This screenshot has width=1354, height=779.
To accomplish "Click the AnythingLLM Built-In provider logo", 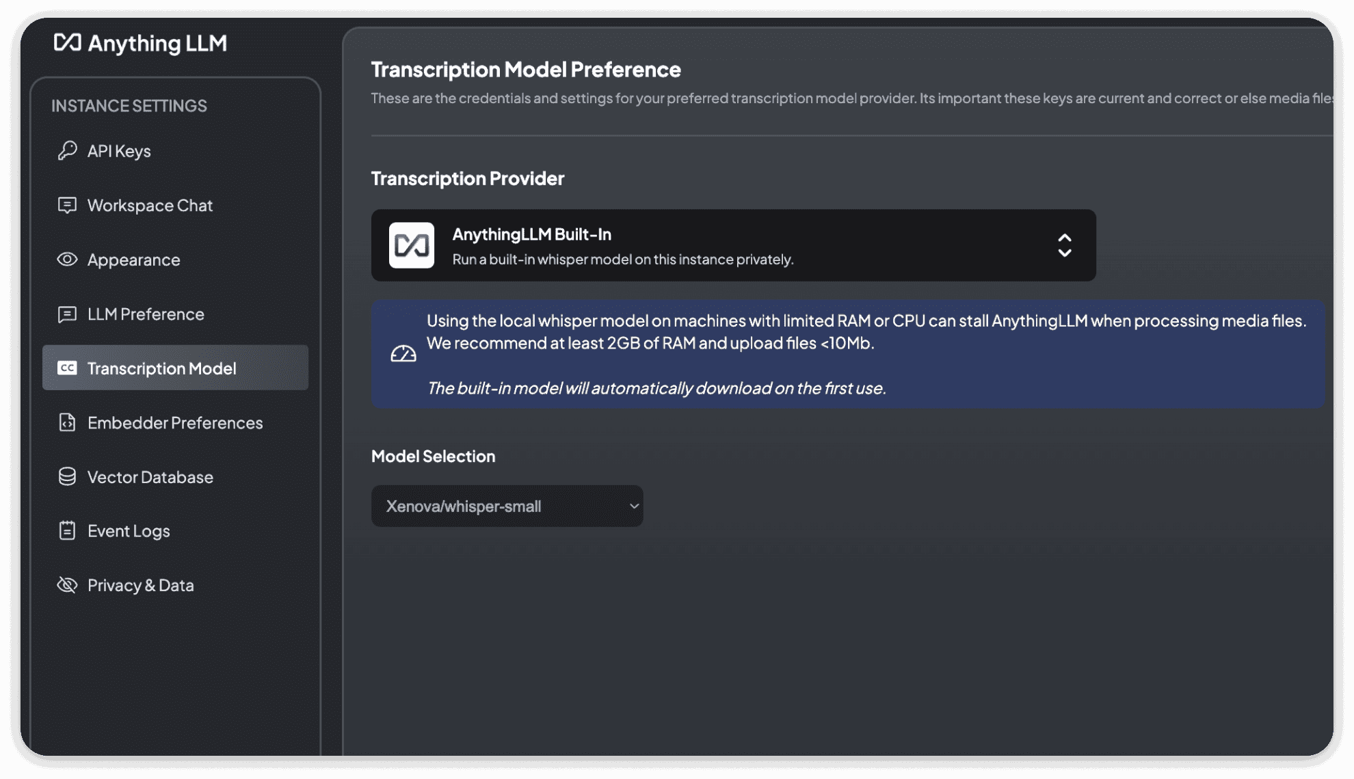I will (x=412, y=245).
